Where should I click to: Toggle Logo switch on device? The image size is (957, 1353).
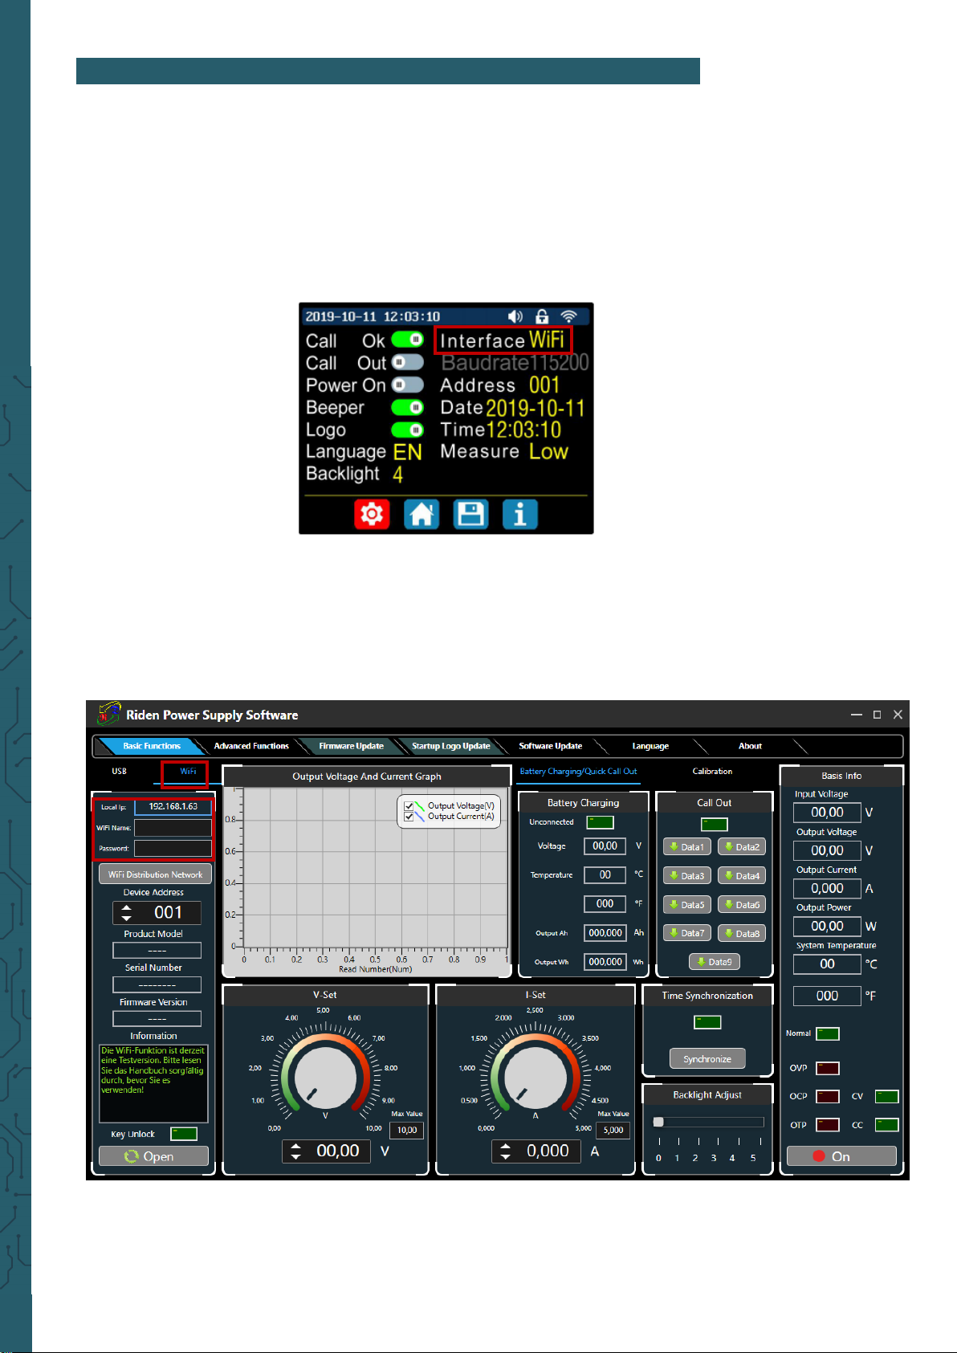point(407,430)
